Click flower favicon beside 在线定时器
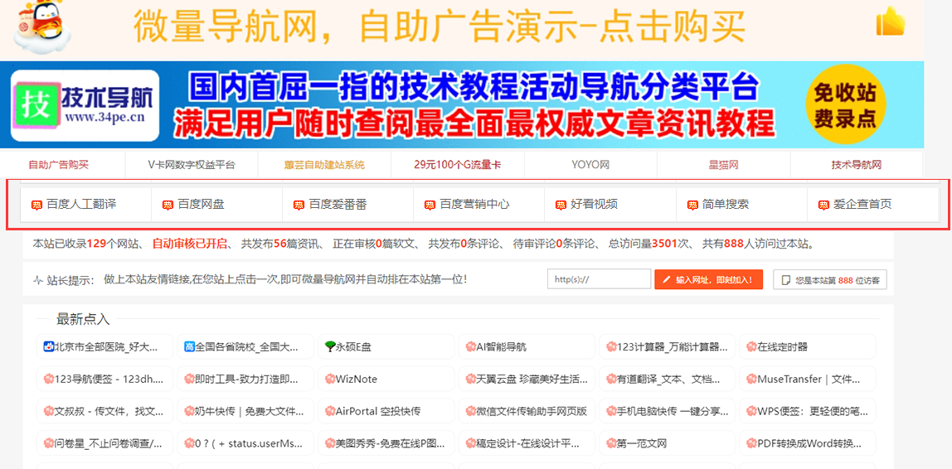952x469 pixels. pyautogui.click(x=751, y=347)
